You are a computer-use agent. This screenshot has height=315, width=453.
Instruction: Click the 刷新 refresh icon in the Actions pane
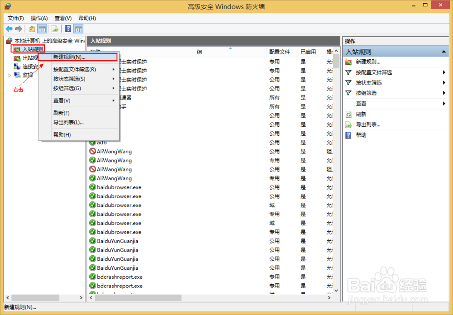tap(348, 114)
